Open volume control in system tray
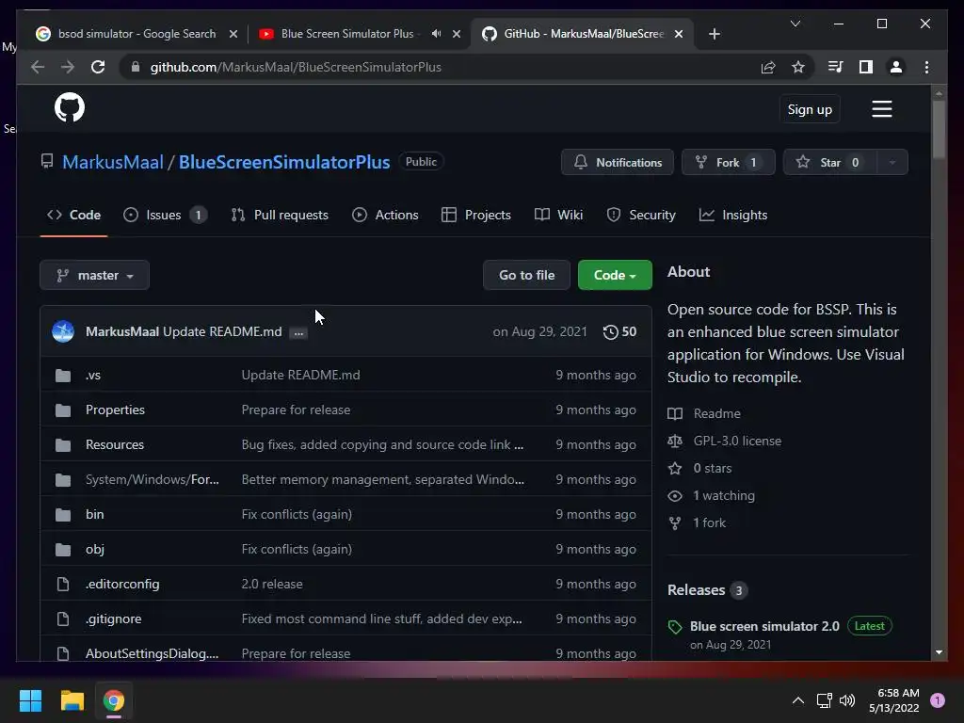 [x=847, y=700]
